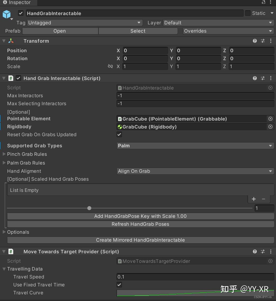Image resolution: width=276 pixels, height=301 pixels.
Task: Toggle the constrained scale link icon
Action: [x=110, y=66]
